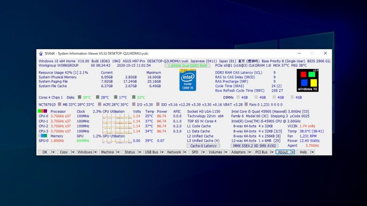Click the 'L3 Unified Cache (4)' label
The width and height of the screenshot is (367, 206).
point(203,141)
